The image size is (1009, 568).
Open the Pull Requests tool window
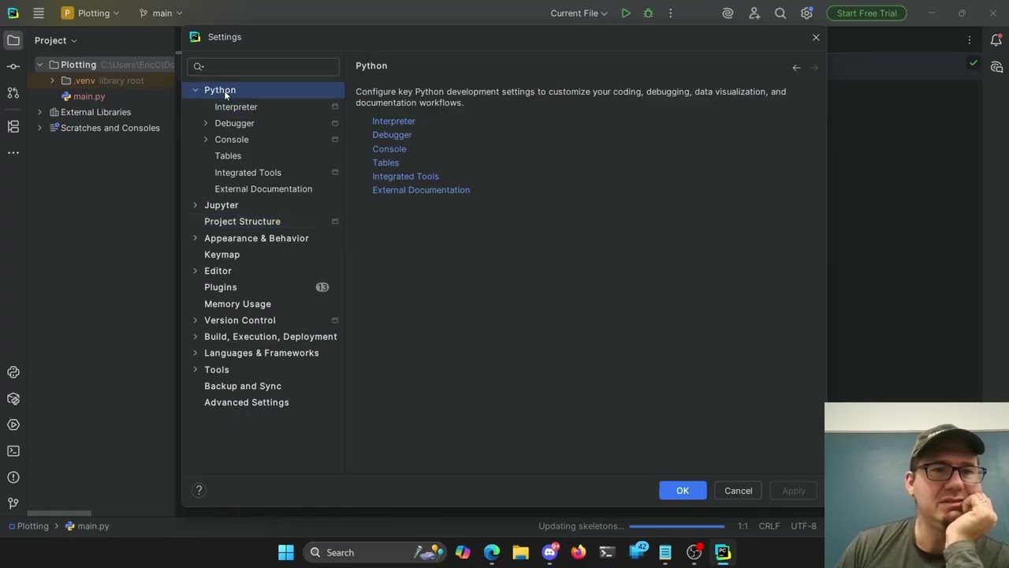13,93
